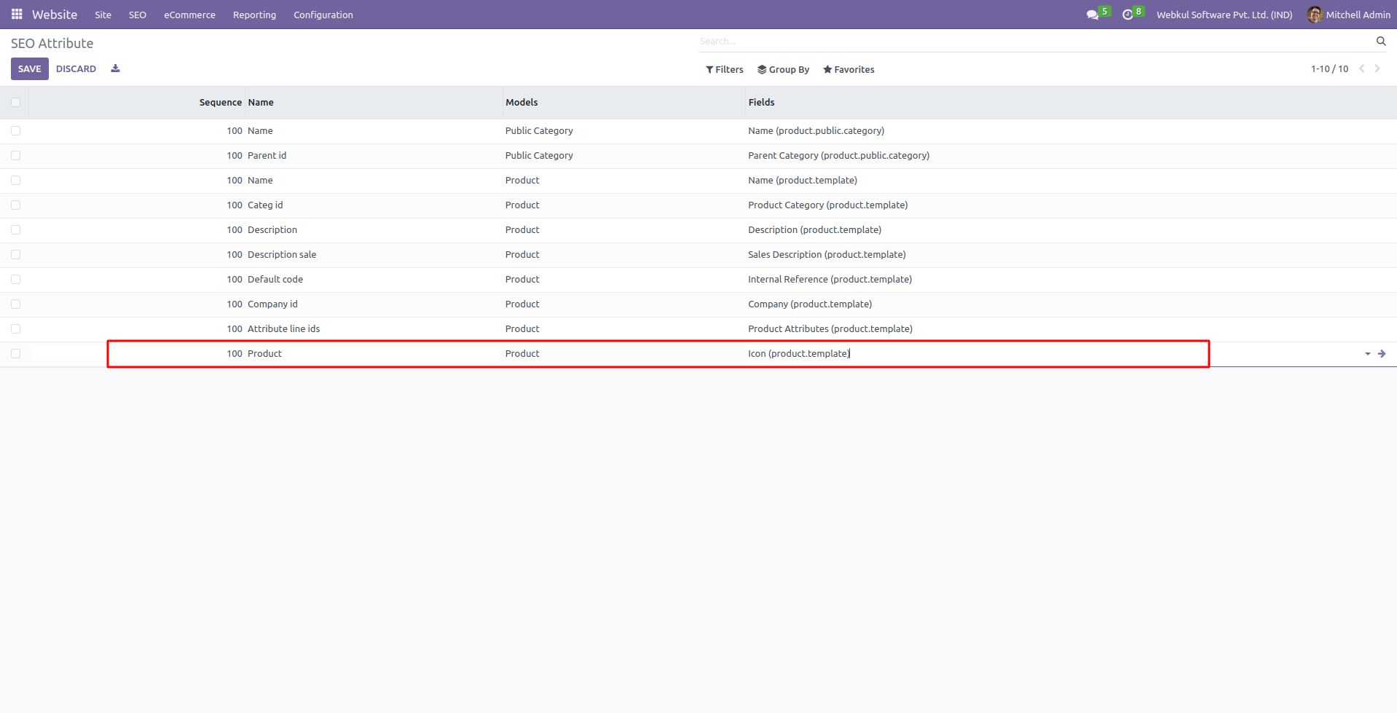Select checkbox of the Icon (product.template) row
This screenshot has height=713, width=1397.
coord(15,354)
